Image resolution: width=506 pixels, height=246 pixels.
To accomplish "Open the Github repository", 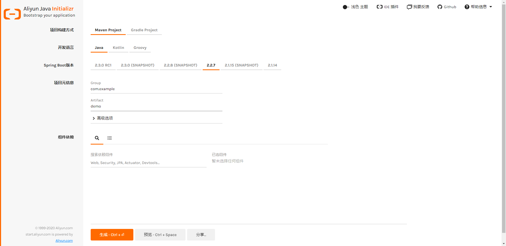I will [447, 7].
